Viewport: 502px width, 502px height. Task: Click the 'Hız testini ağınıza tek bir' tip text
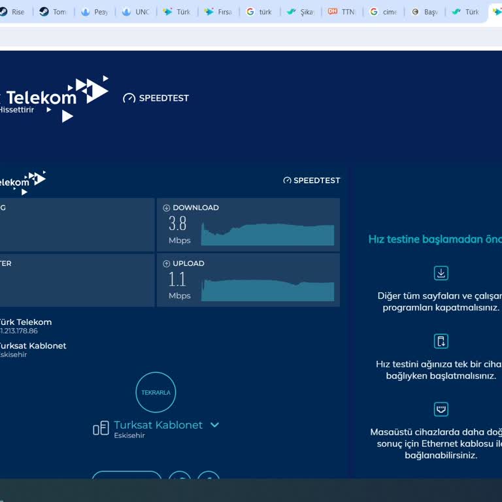coord(439,370)
